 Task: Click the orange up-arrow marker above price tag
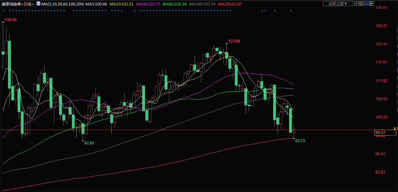point(394,128)
